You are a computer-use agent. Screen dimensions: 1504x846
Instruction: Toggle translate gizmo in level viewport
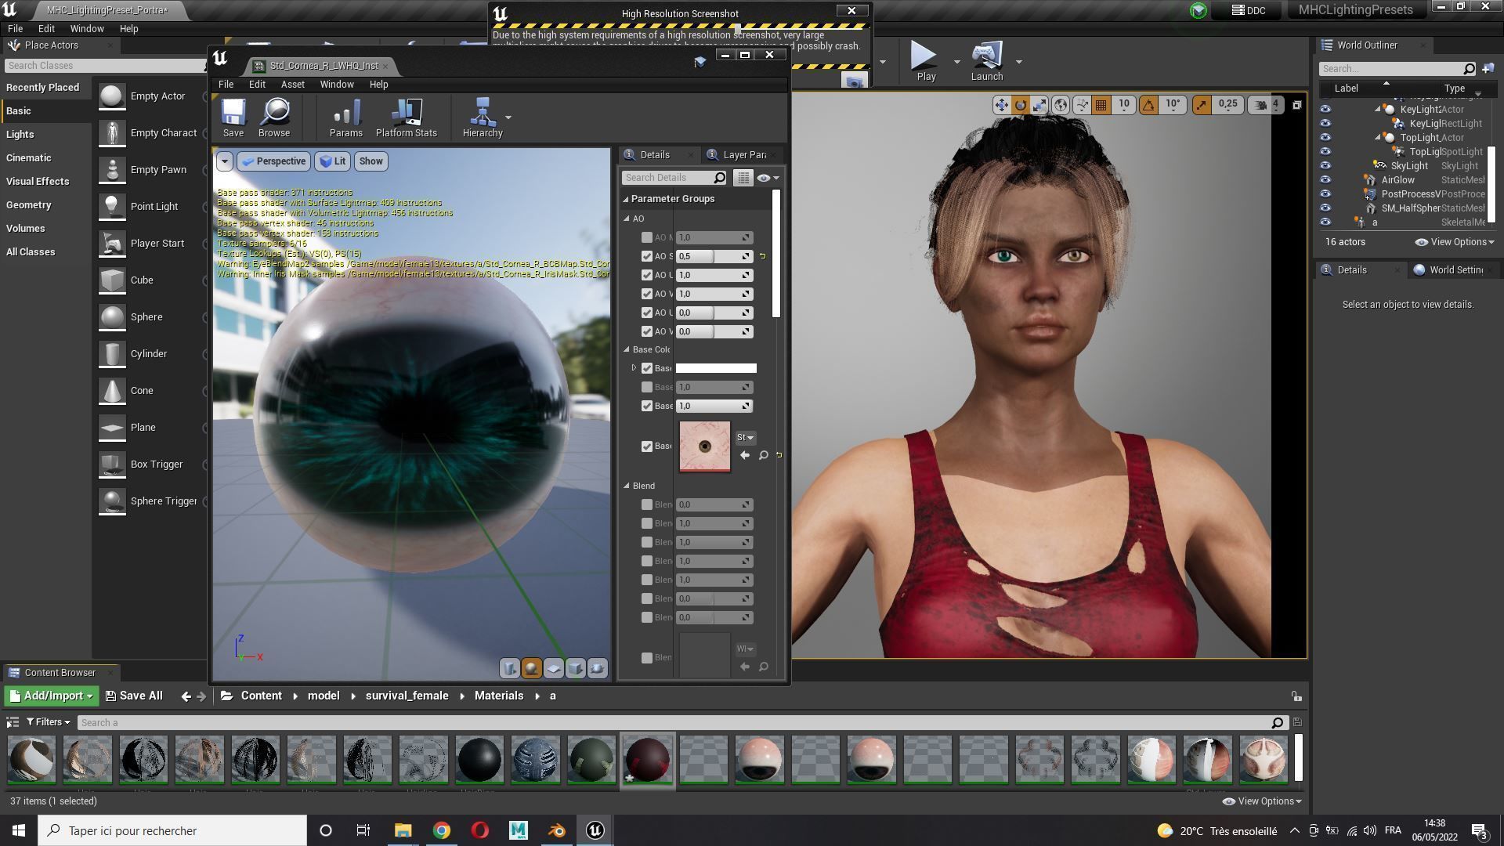(1001, 104)
